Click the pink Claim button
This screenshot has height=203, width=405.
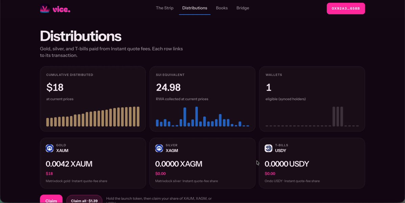coord(51,199)
